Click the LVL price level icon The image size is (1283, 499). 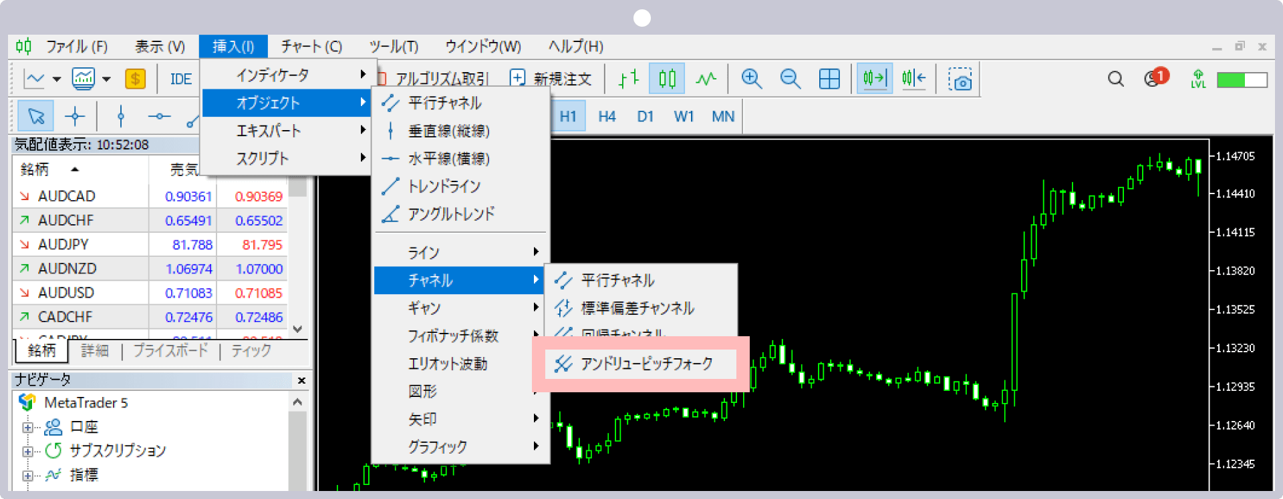point(1198,79)
